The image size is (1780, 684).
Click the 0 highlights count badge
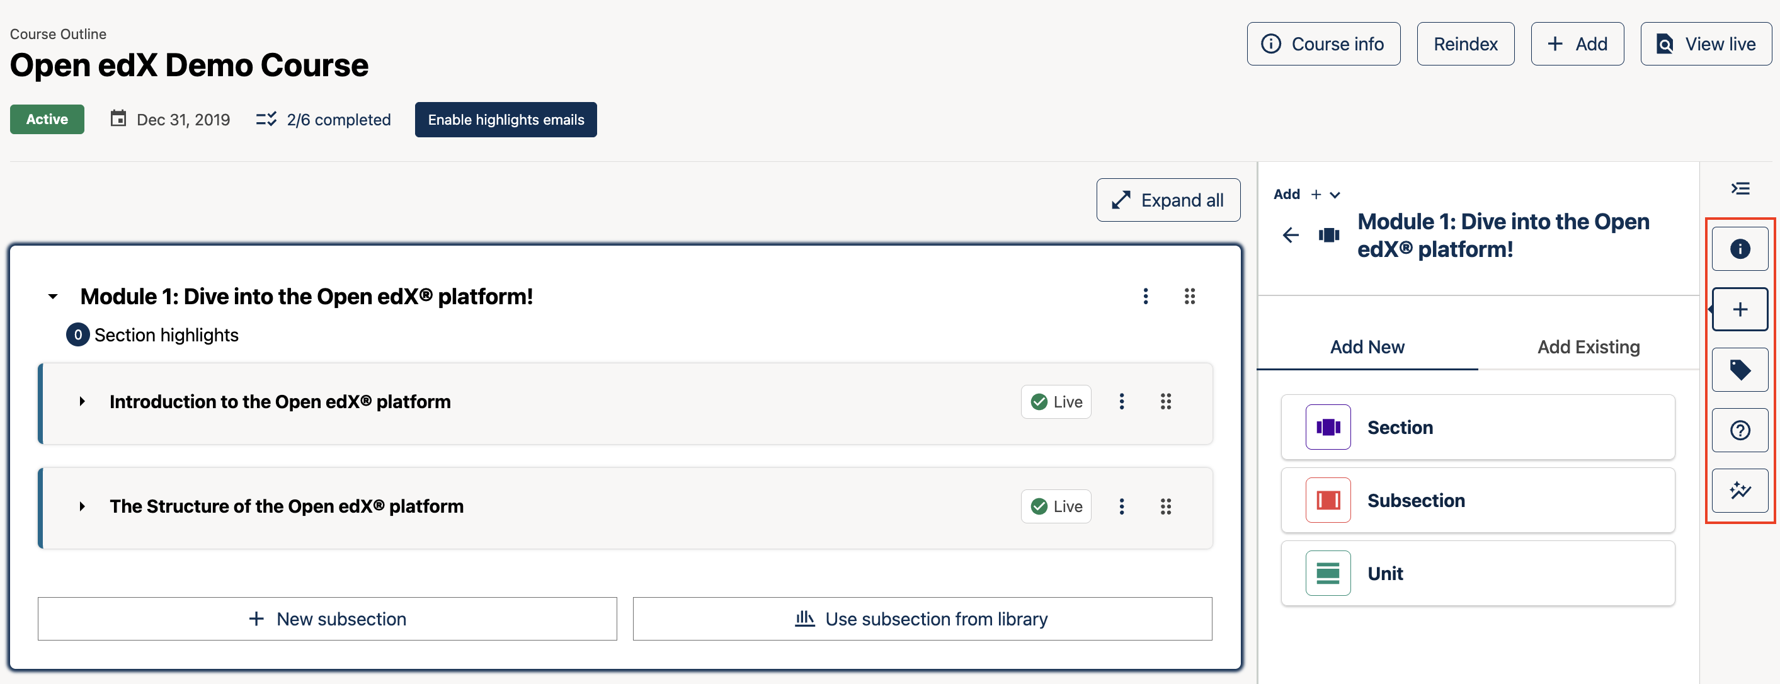77,335
